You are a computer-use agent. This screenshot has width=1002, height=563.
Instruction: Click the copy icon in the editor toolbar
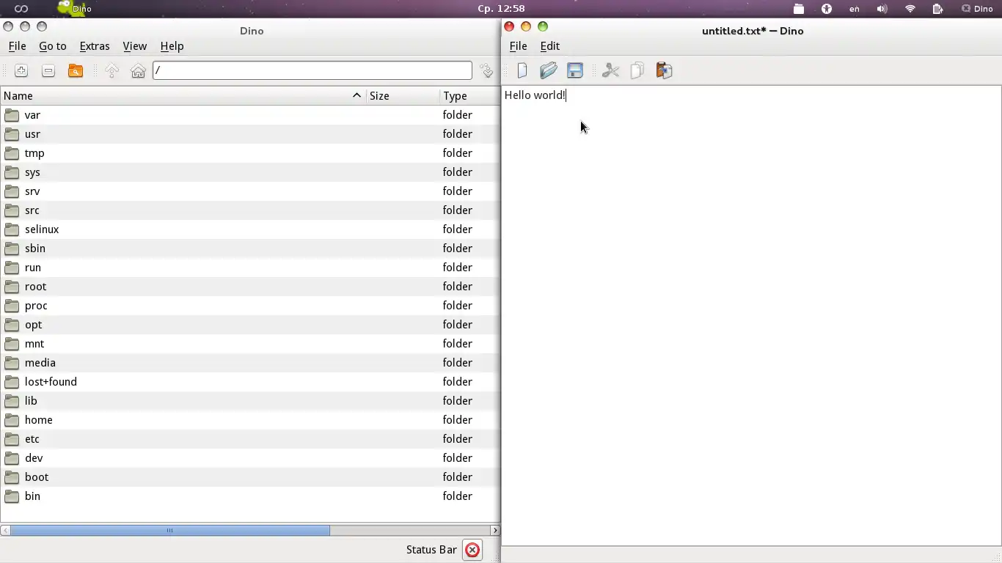point(637,70)
